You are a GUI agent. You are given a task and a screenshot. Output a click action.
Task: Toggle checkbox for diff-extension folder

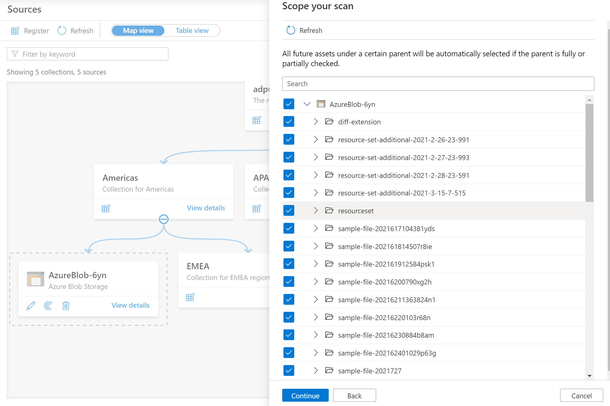(289, 122)
